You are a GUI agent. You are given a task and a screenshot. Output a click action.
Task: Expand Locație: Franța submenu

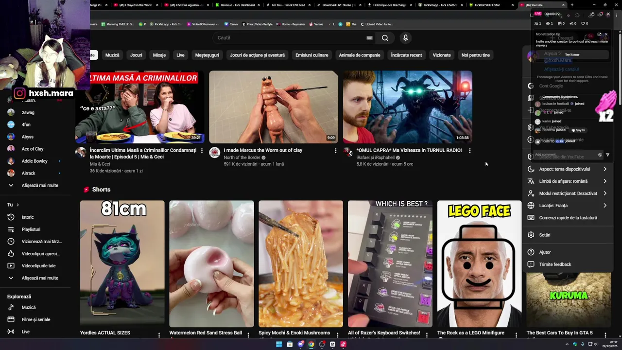pos(567,206)
